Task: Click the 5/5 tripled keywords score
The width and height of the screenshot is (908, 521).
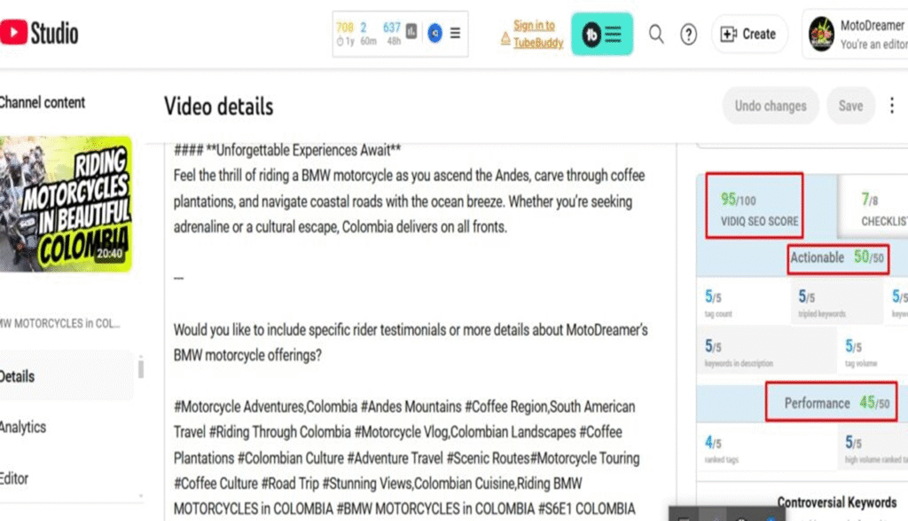Action: 821,303
